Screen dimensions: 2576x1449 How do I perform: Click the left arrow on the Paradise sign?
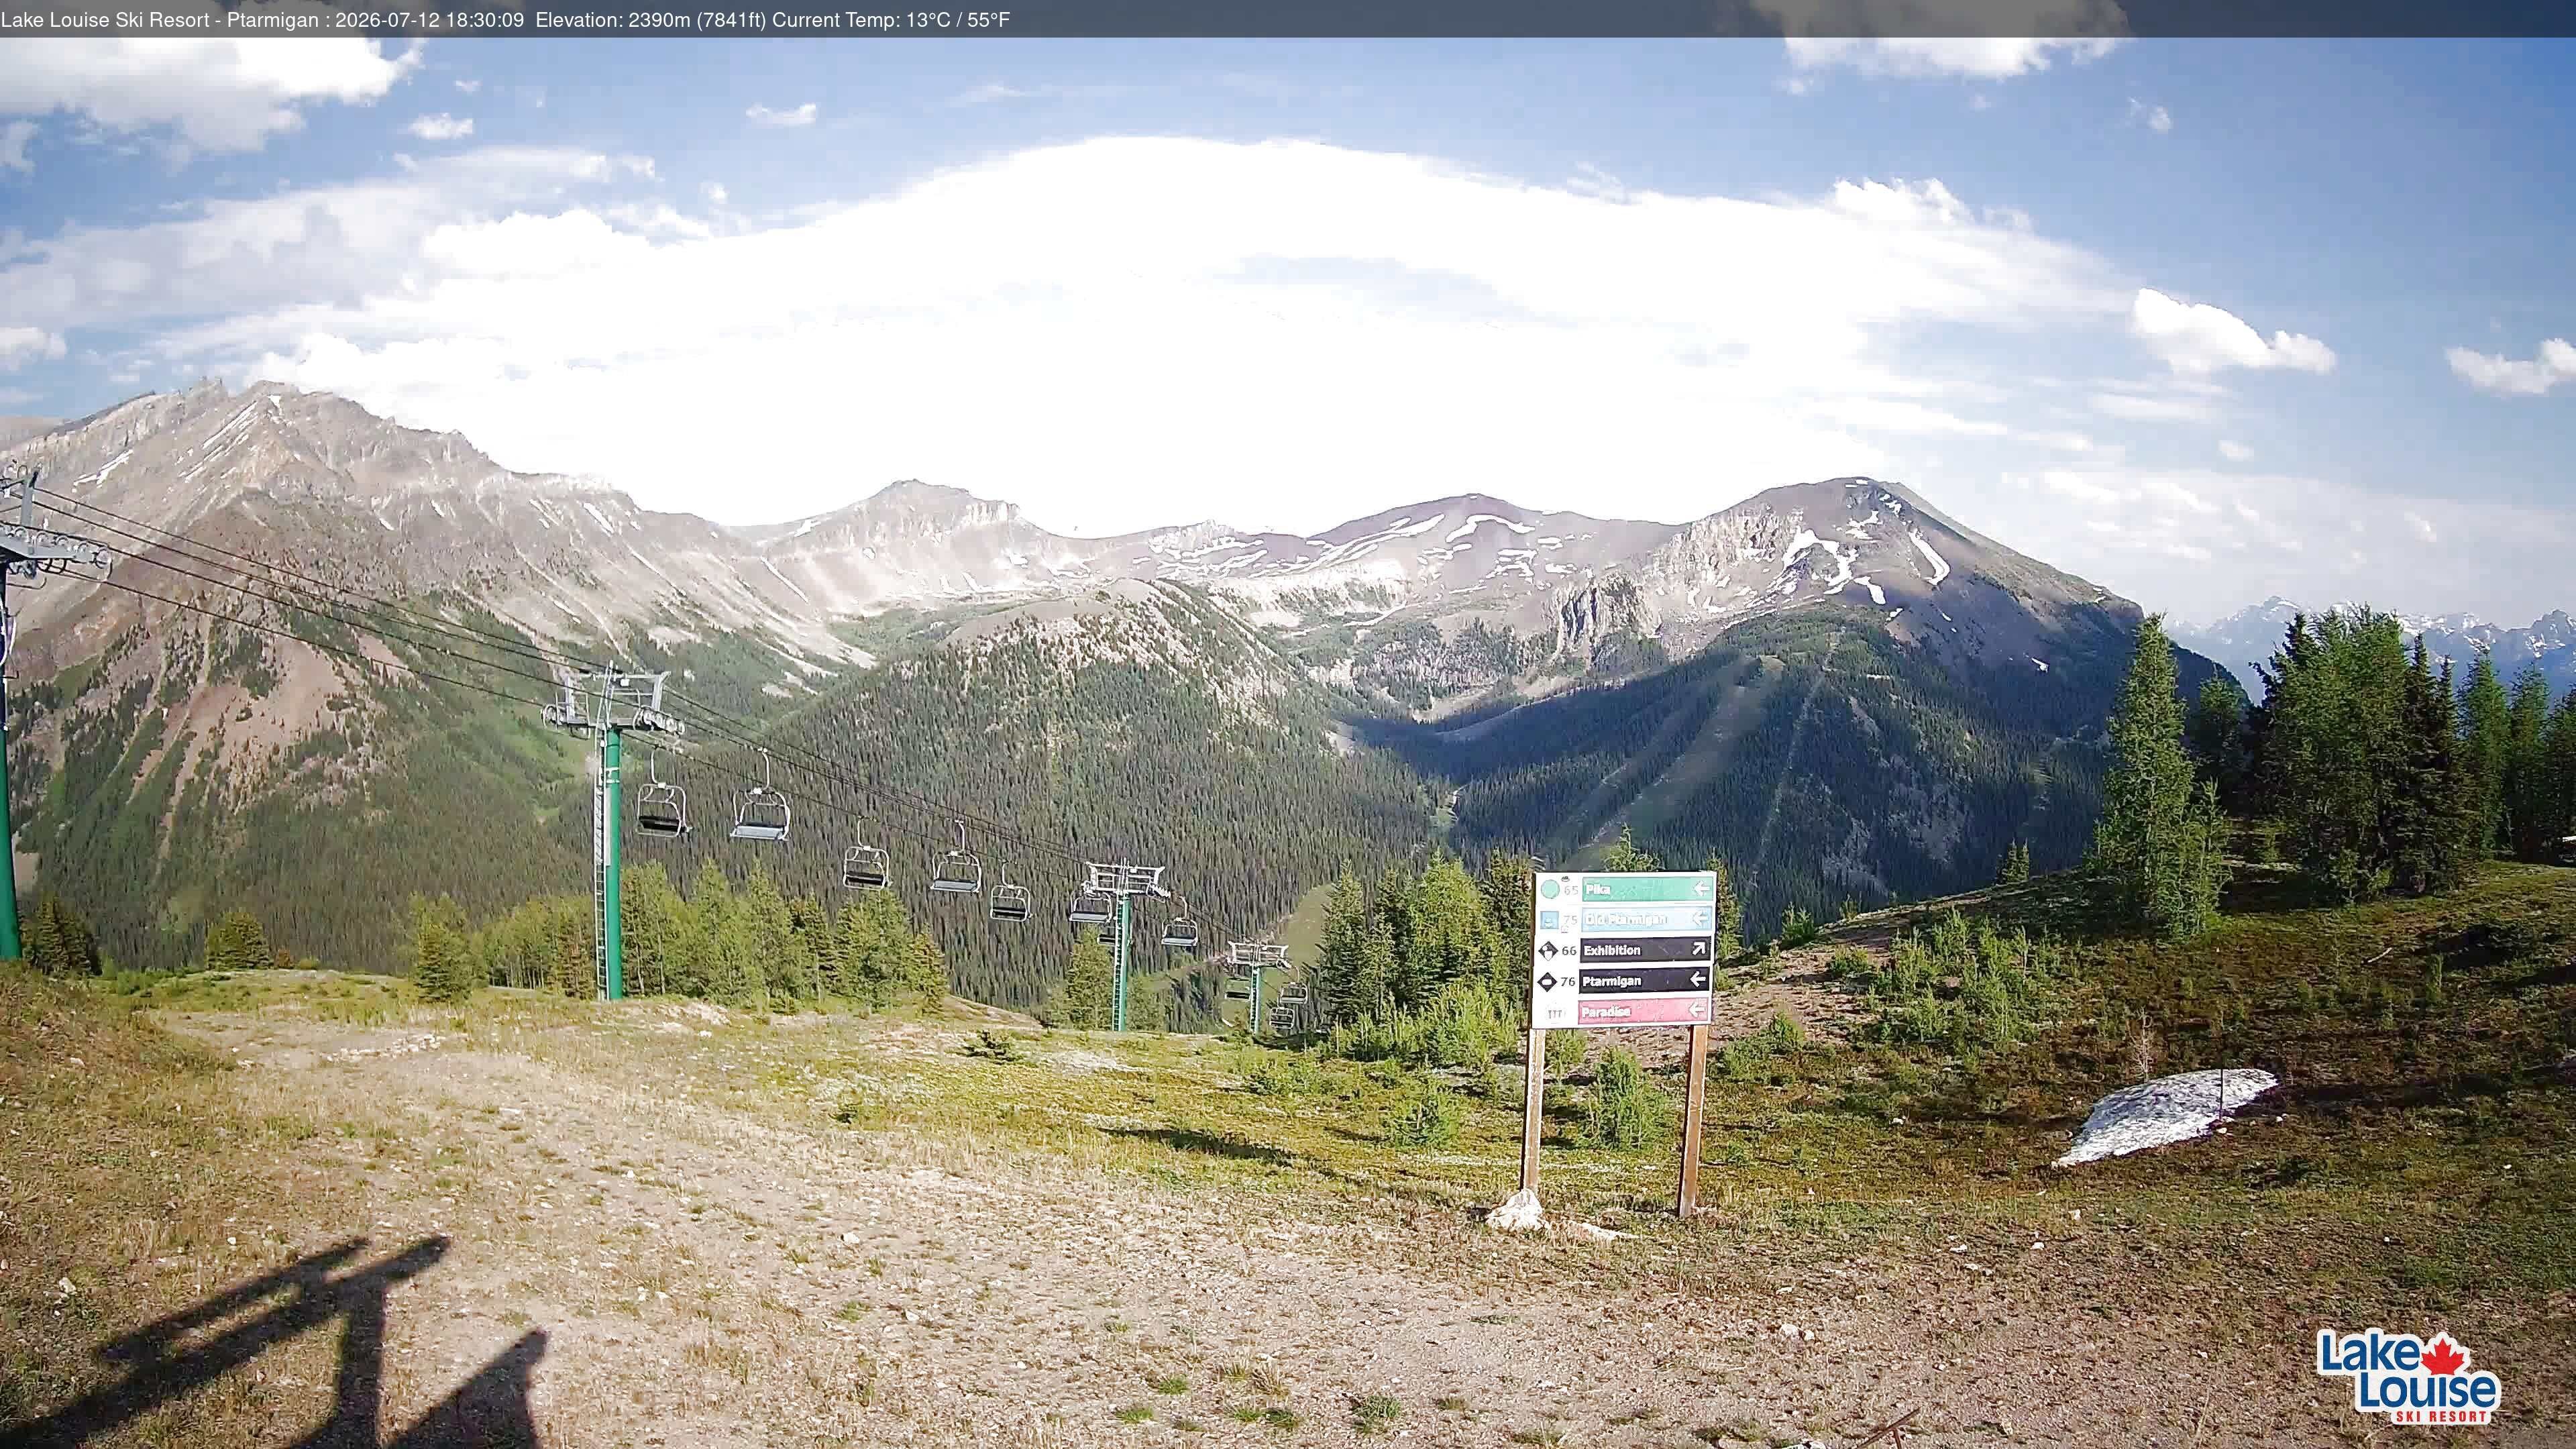pyautogui.click(x=1697, y=1010)
